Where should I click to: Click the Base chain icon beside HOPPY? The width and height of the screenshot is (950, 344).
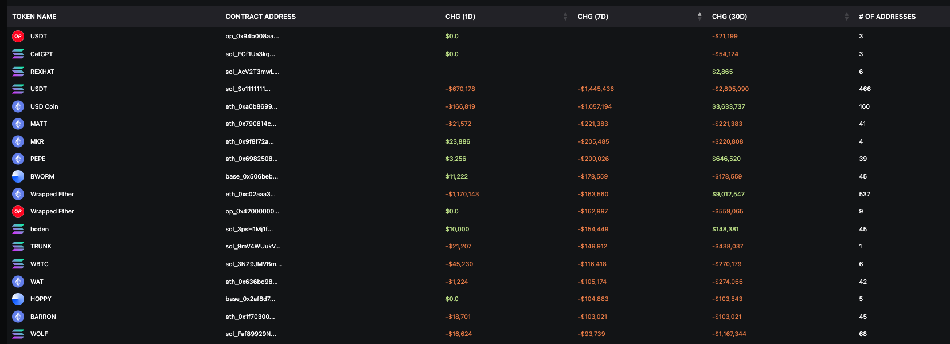pos(18,299)
